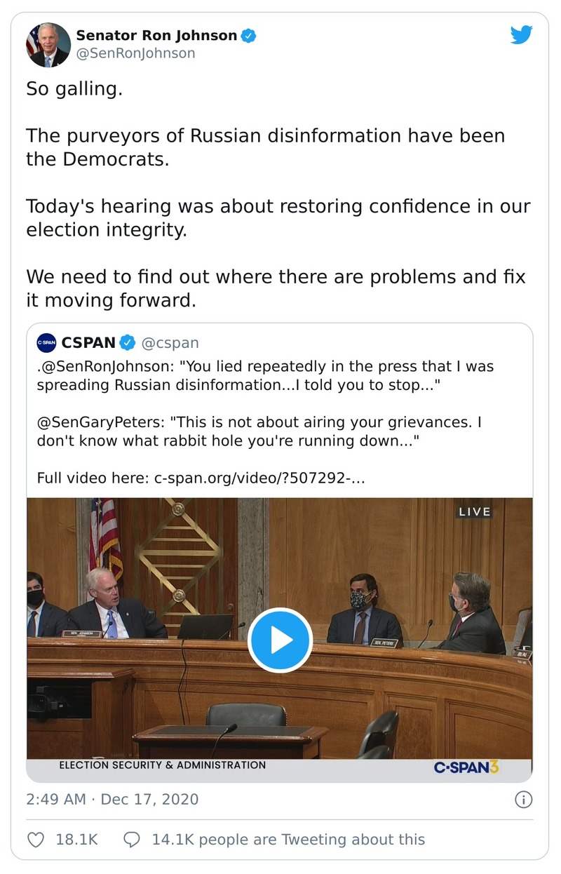
Task: Open Senator Ron Johnson's profile avatar
Action: coord(48,44)
